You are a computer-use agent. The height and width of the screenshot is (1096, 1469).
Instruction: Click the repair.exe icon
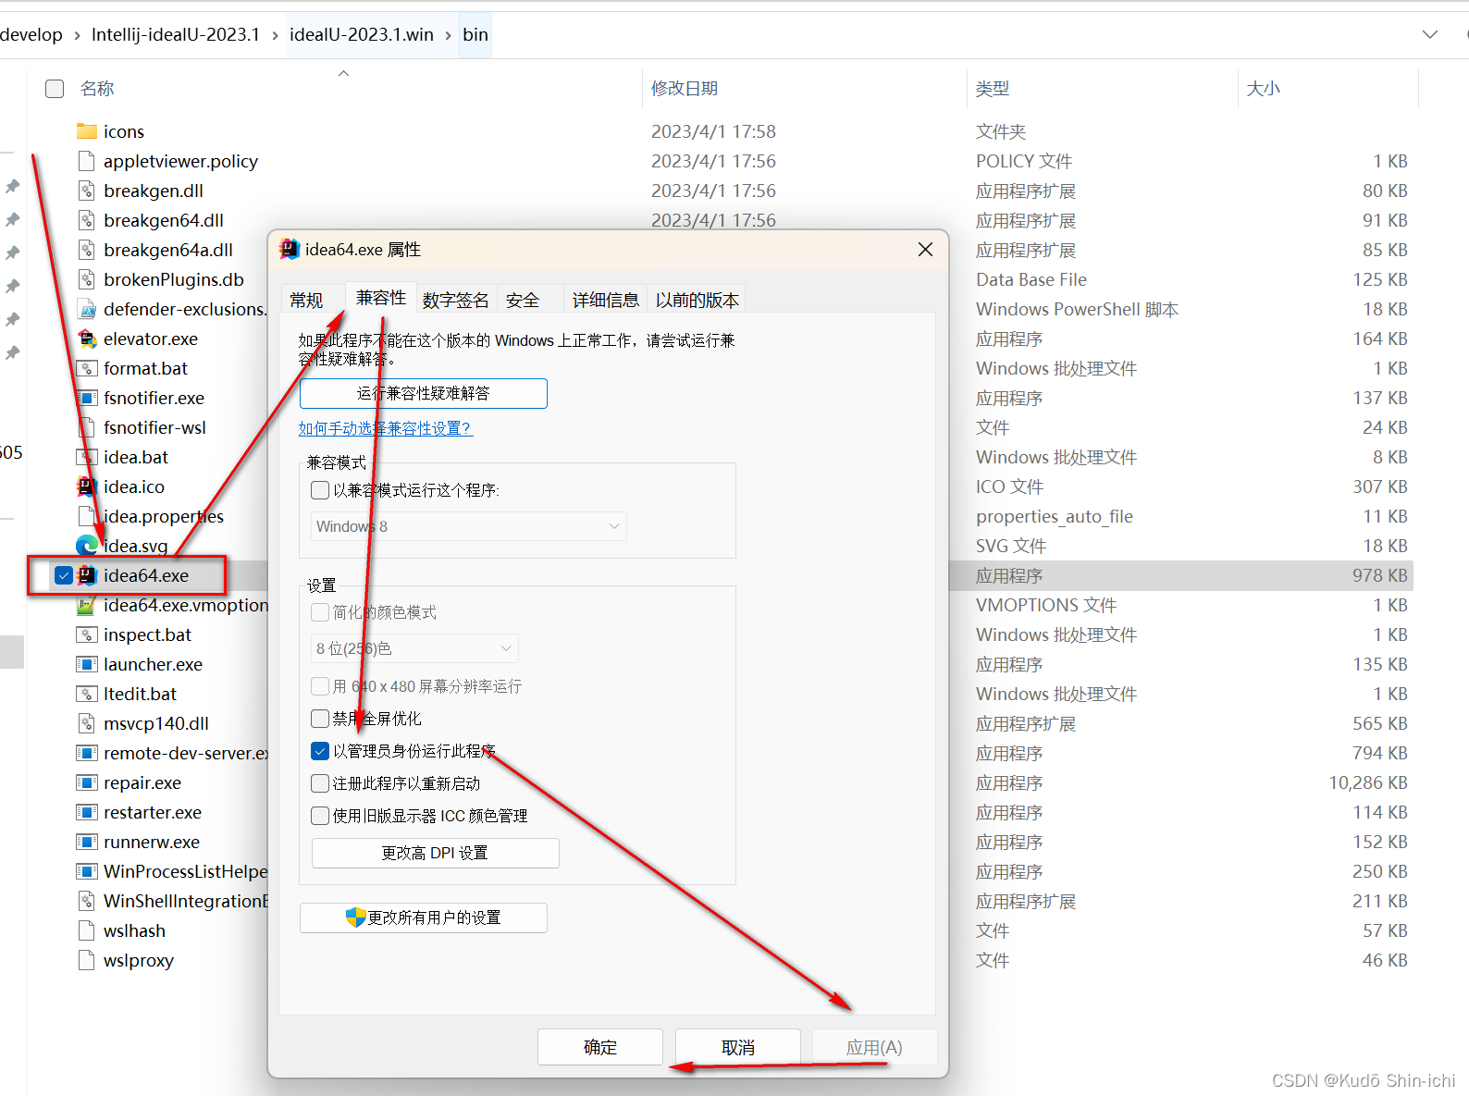pos(87,782)
